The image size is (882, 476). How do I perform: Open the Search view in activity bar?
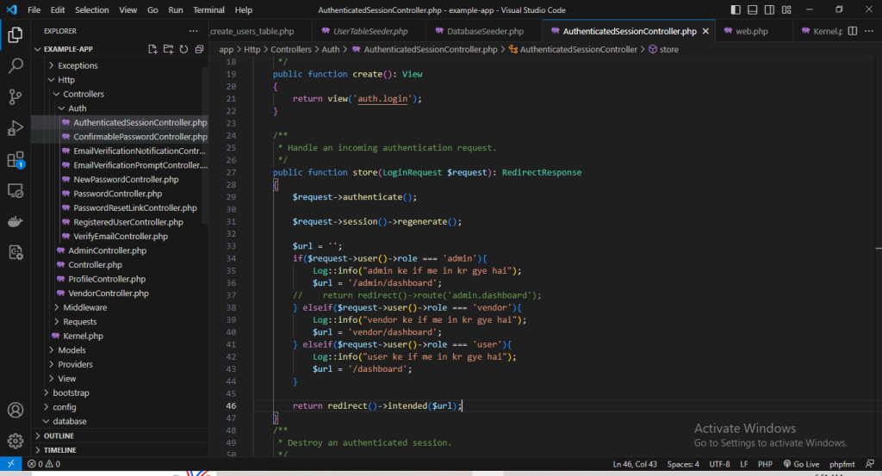pyautogui.click(x=15, y=65)
